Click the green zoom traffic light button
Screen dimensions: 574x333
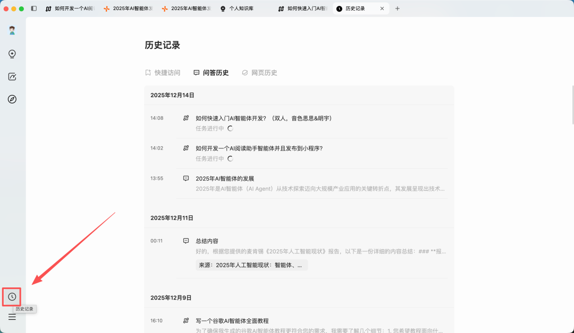click(x=22, y=8)
